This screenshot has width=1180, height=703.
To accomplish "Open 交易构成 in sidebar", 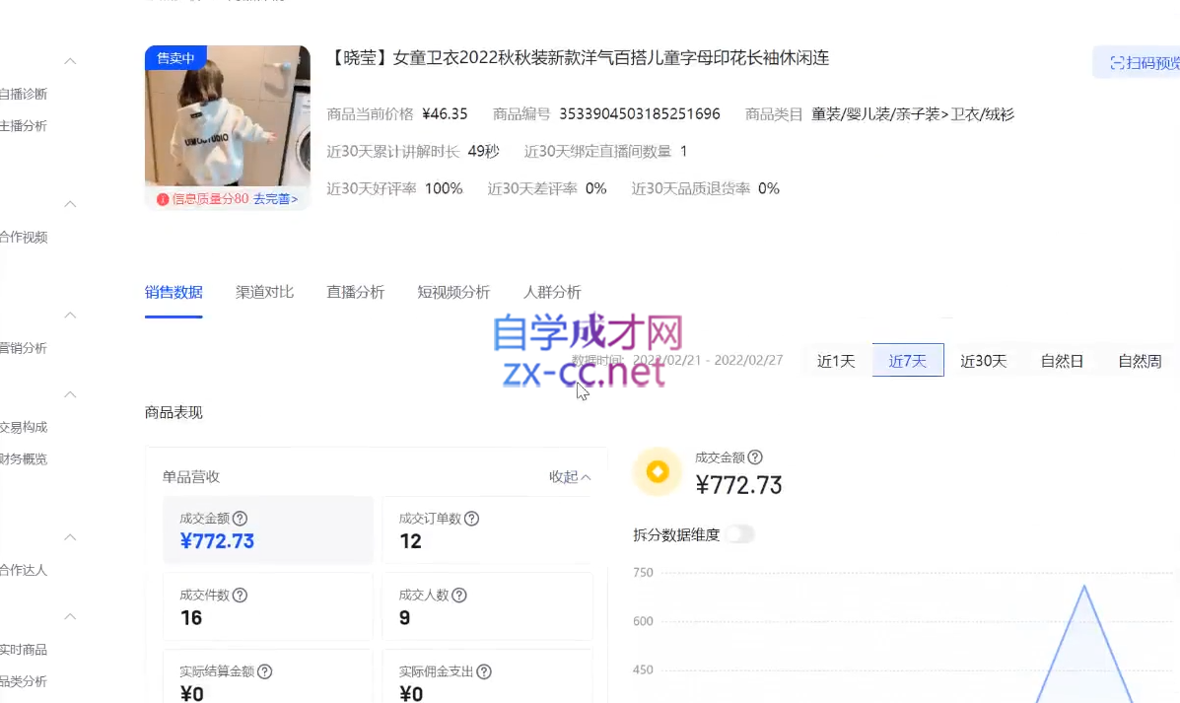I will pyautogui.click(x=24, y=427).
